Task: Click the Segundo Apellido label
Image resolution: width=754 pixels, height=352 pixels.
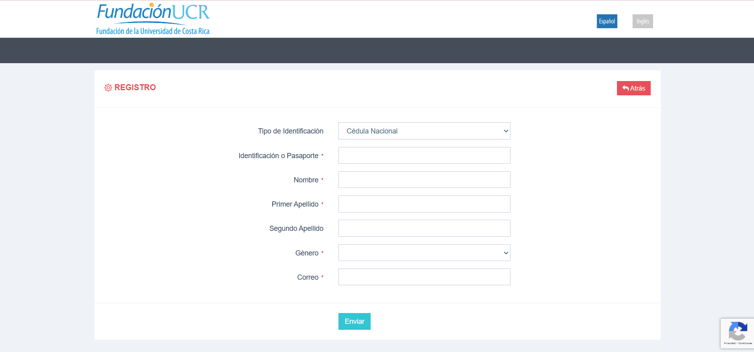Action: (x=296, y=228)
